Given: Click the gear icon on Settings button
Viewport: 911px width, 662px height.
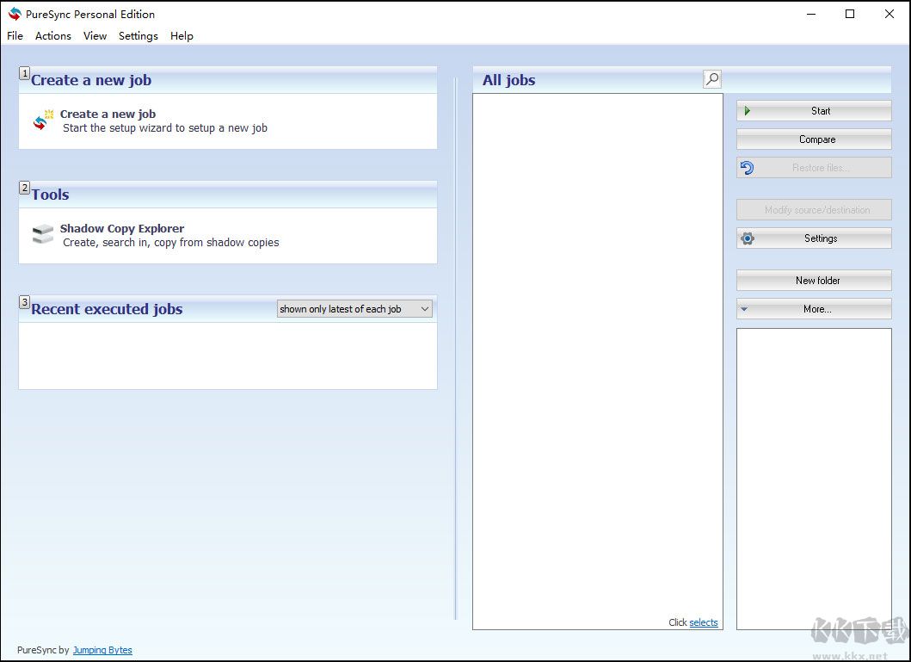Looking at the screenshot, I should click(748, 238).
